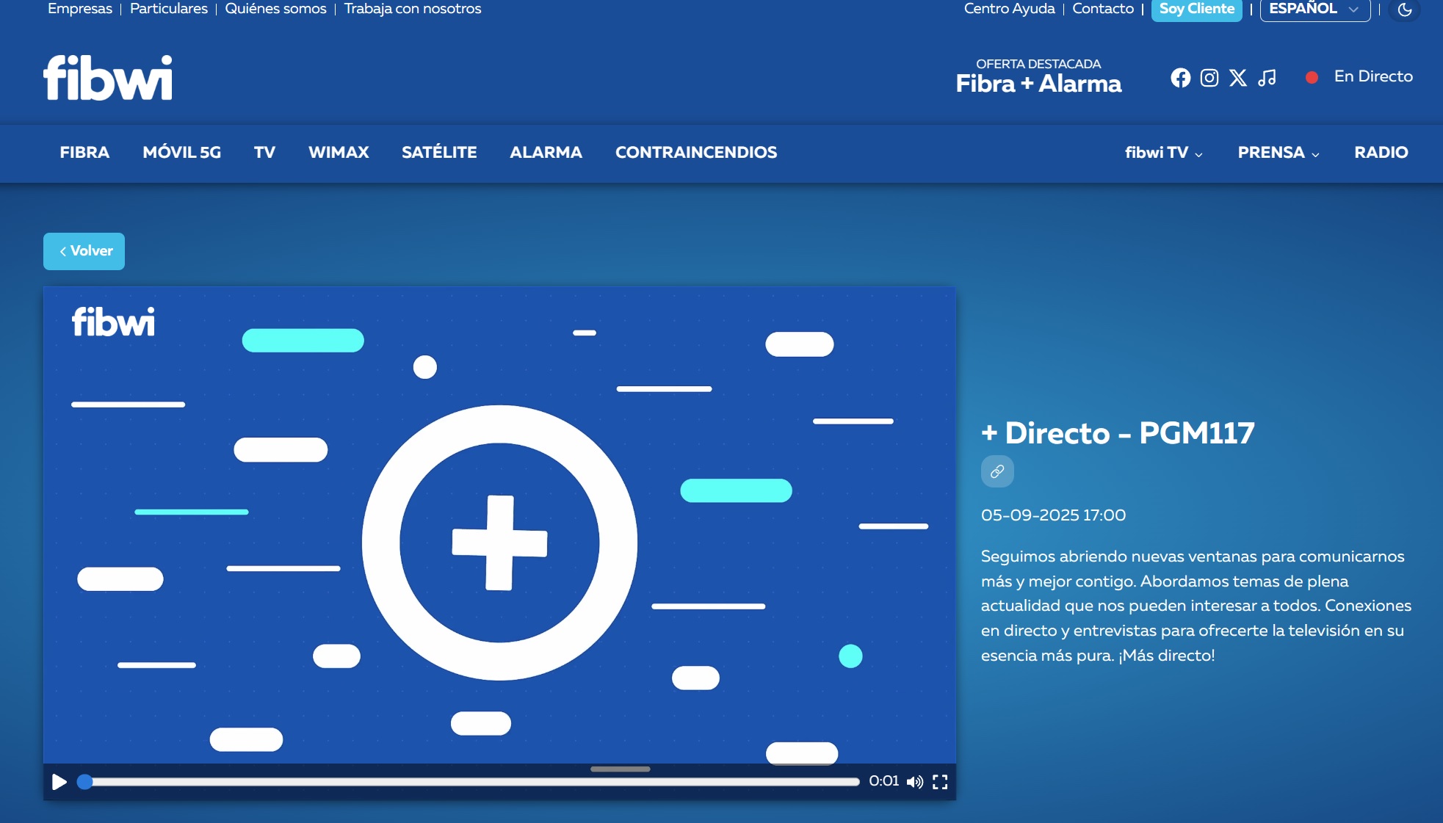Image resolution: width=1443 pixels, height=823 pixels.
Task: Click the red live indicator dot
Action: pos(1312,77)
